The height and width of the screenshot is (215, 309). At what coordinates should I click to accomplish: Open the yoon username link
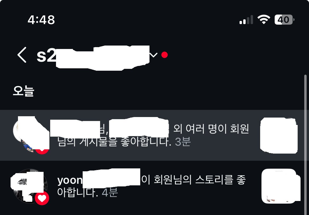click(99, 180)
